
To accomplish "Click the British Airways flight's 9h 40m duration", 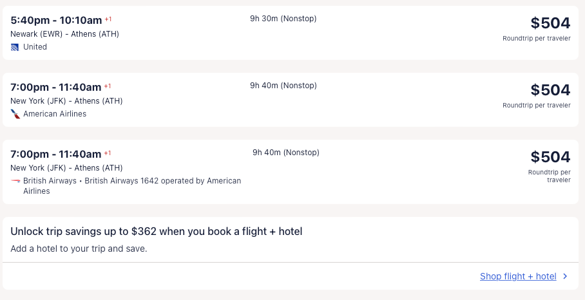I will [285, 153].
